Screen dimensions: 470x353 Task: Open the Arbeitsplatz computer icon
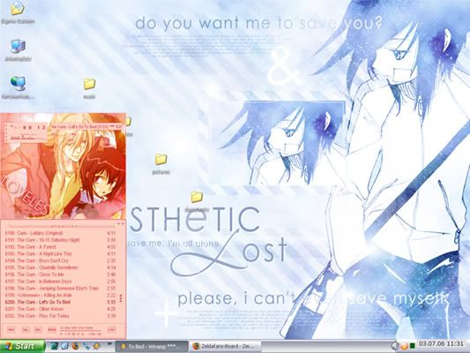coord(18,49)
